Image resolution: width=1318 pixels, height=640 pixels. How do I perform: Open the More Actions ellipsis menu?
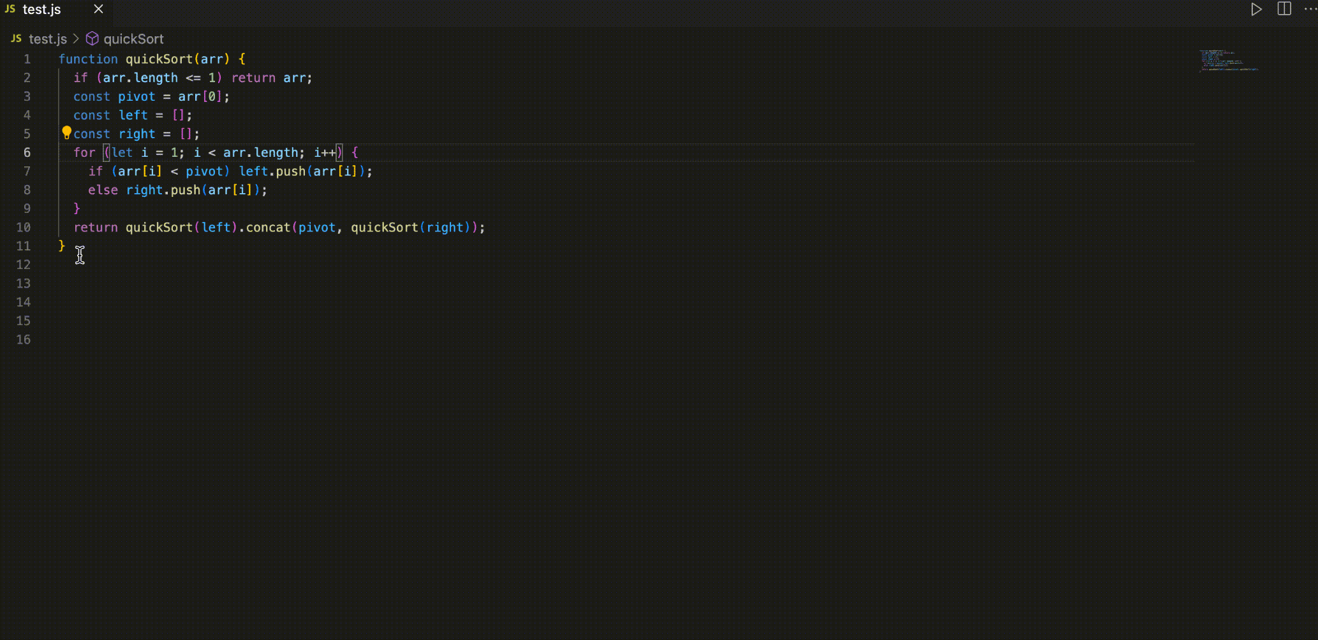click(x=1310, y=9)
